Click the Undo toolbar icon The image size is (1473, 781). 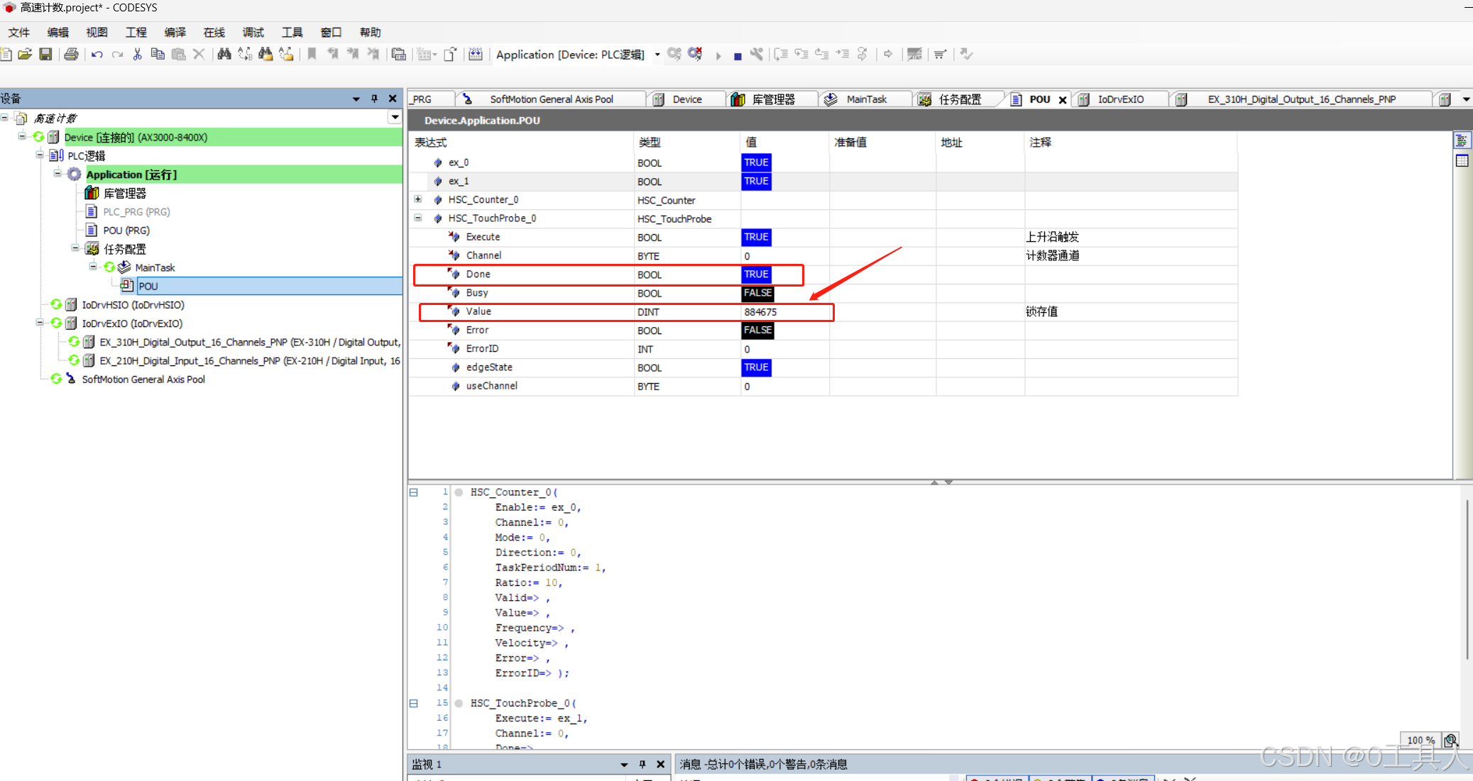click(97, 55)
